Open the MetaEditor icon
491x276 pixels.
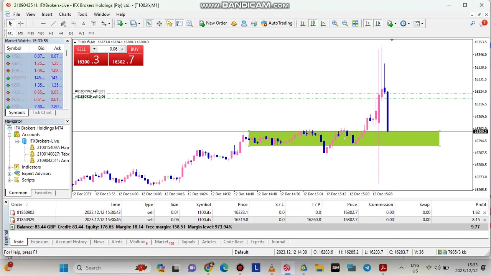[234, 23]
